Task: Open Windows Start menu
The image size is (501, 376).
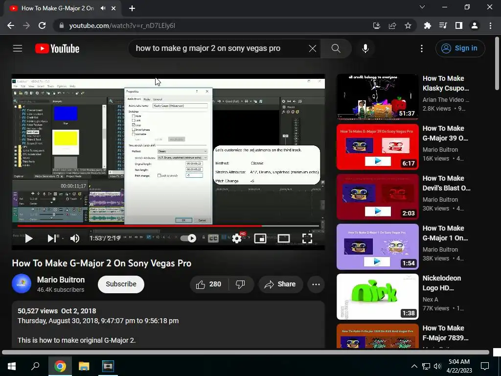Action: (x=12, y=366)
